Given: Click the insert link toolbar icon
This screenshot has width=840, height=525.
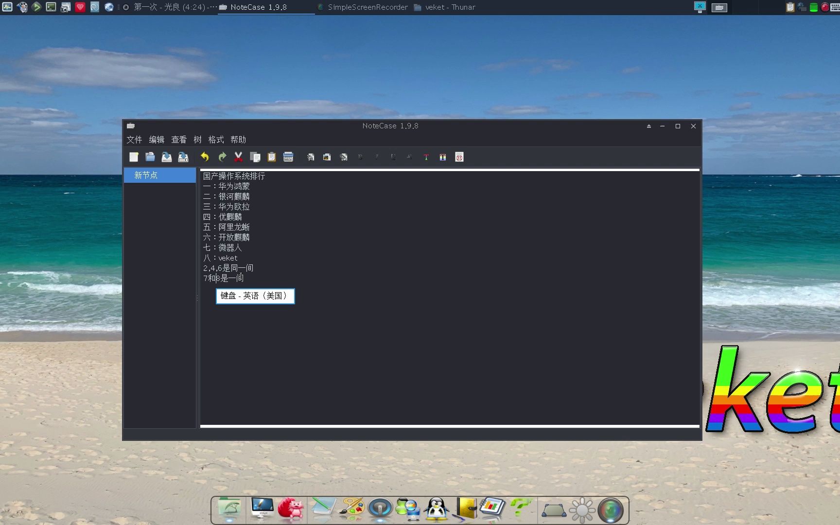Looking at the screenshot, I should coord(311,157).
